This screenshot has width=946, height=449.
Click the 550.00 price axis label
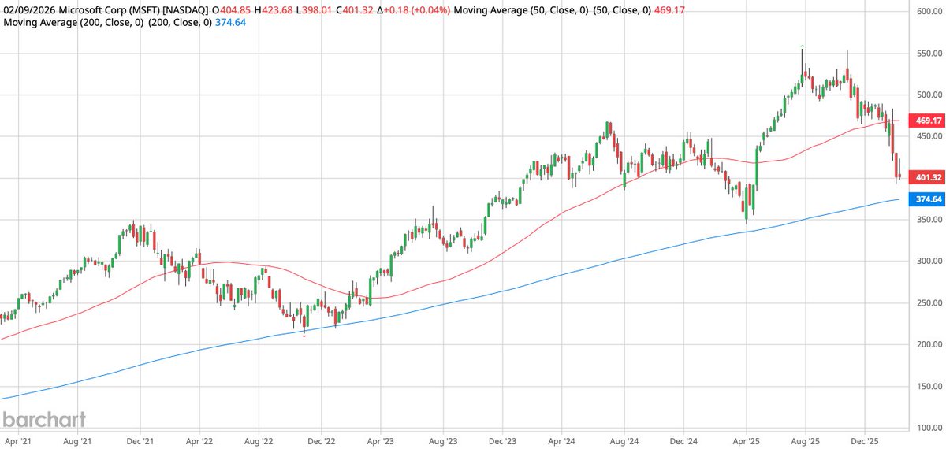(x=929, y=54)
